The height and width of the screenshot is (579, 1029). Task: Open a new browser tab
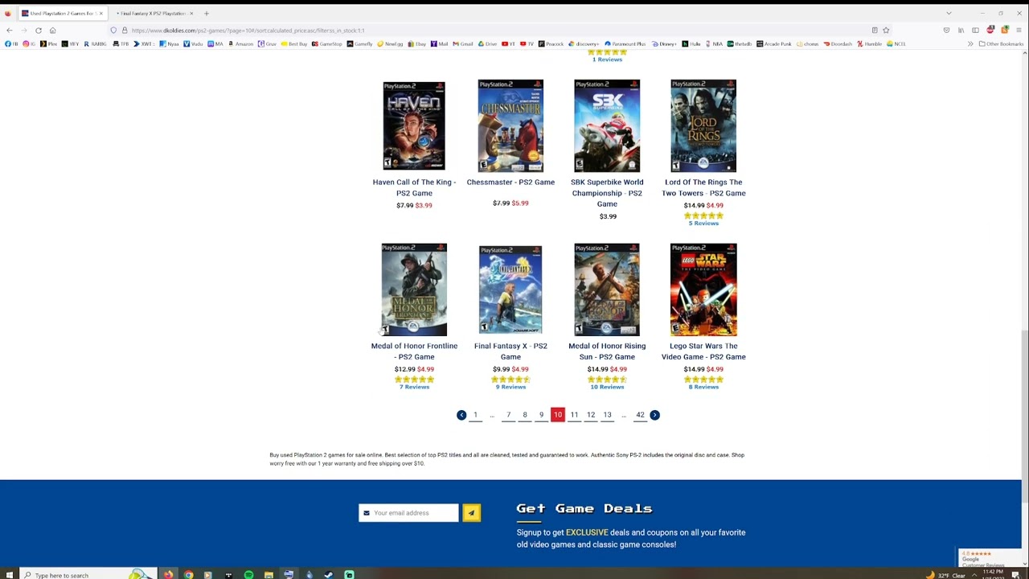[206, 13]
